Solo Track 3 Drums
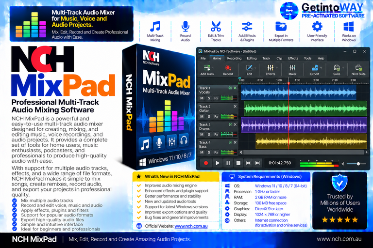The height and width of the screenshot is (248, 373). (x=209, y=134)
